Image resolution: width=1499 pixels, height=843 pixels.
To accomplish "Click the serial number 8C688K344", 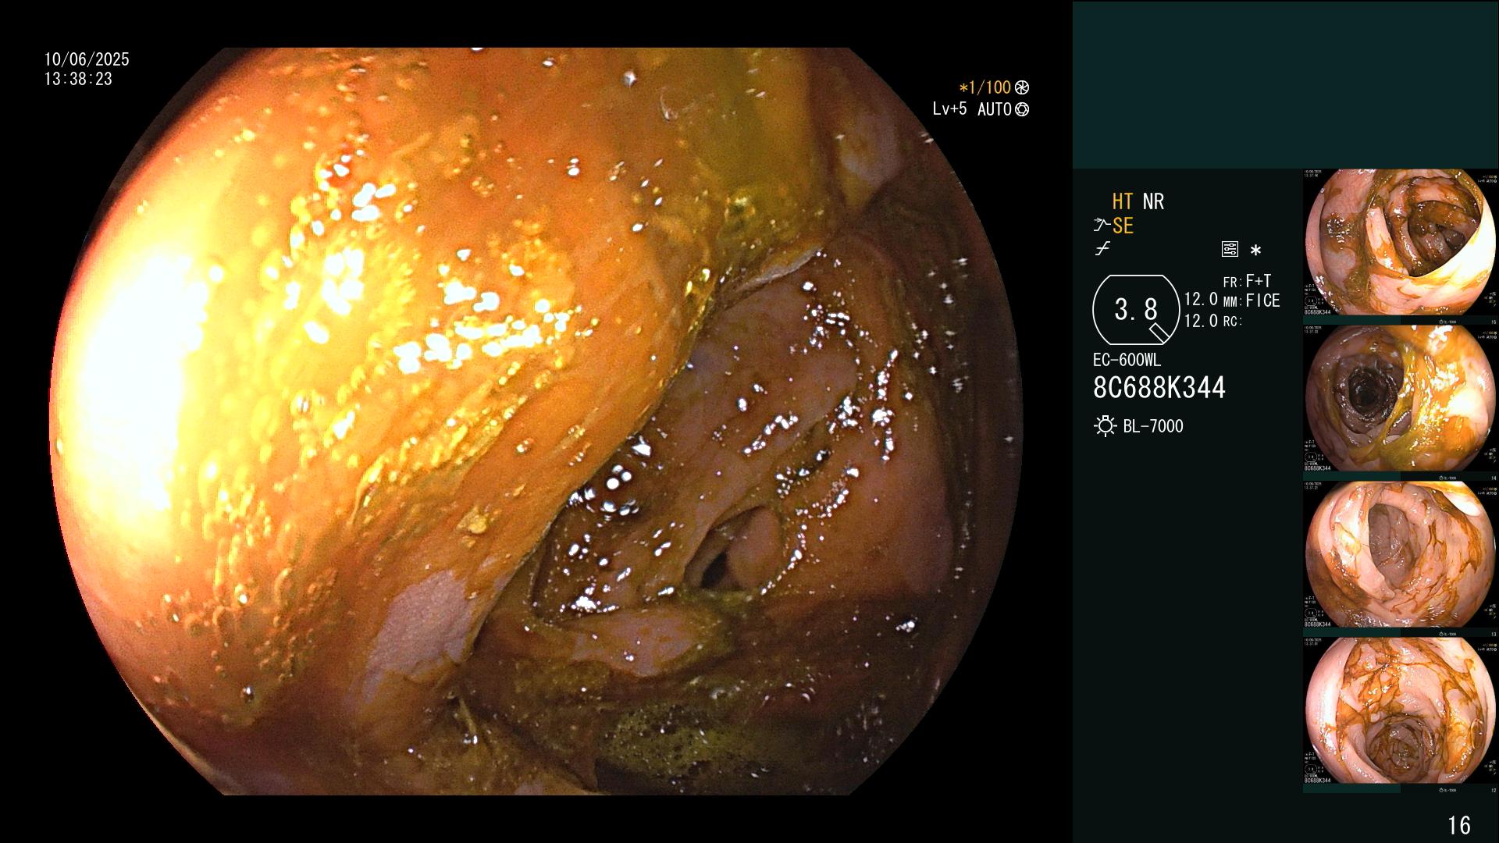I will click(1159, 388).
